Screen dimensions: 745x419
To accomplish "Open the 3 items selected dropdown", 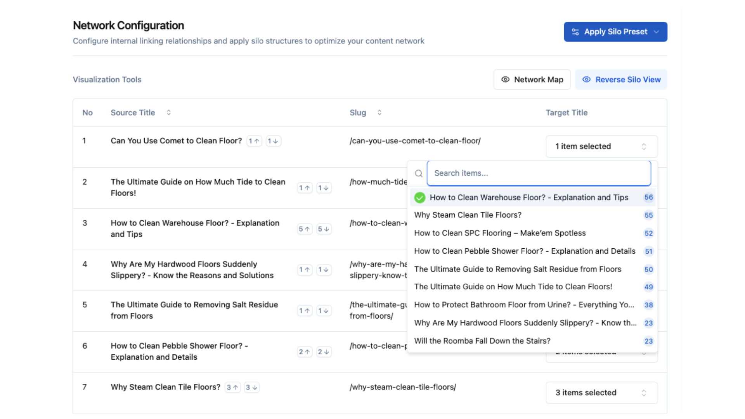I will pos(601,393).
